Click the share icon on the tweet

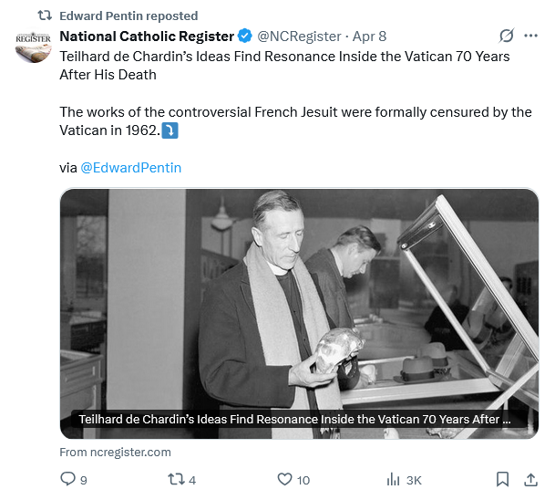tap(530, 479)
